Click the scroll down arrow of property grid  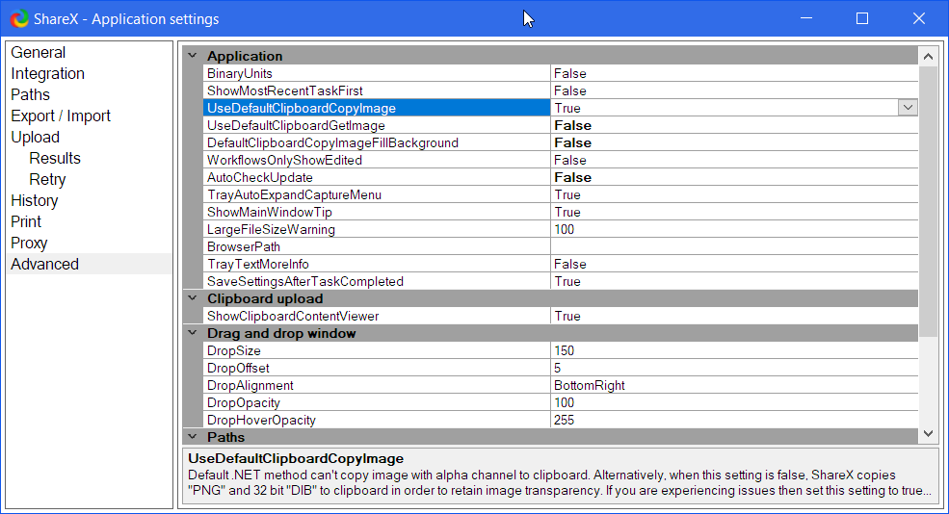click(928, 433)
